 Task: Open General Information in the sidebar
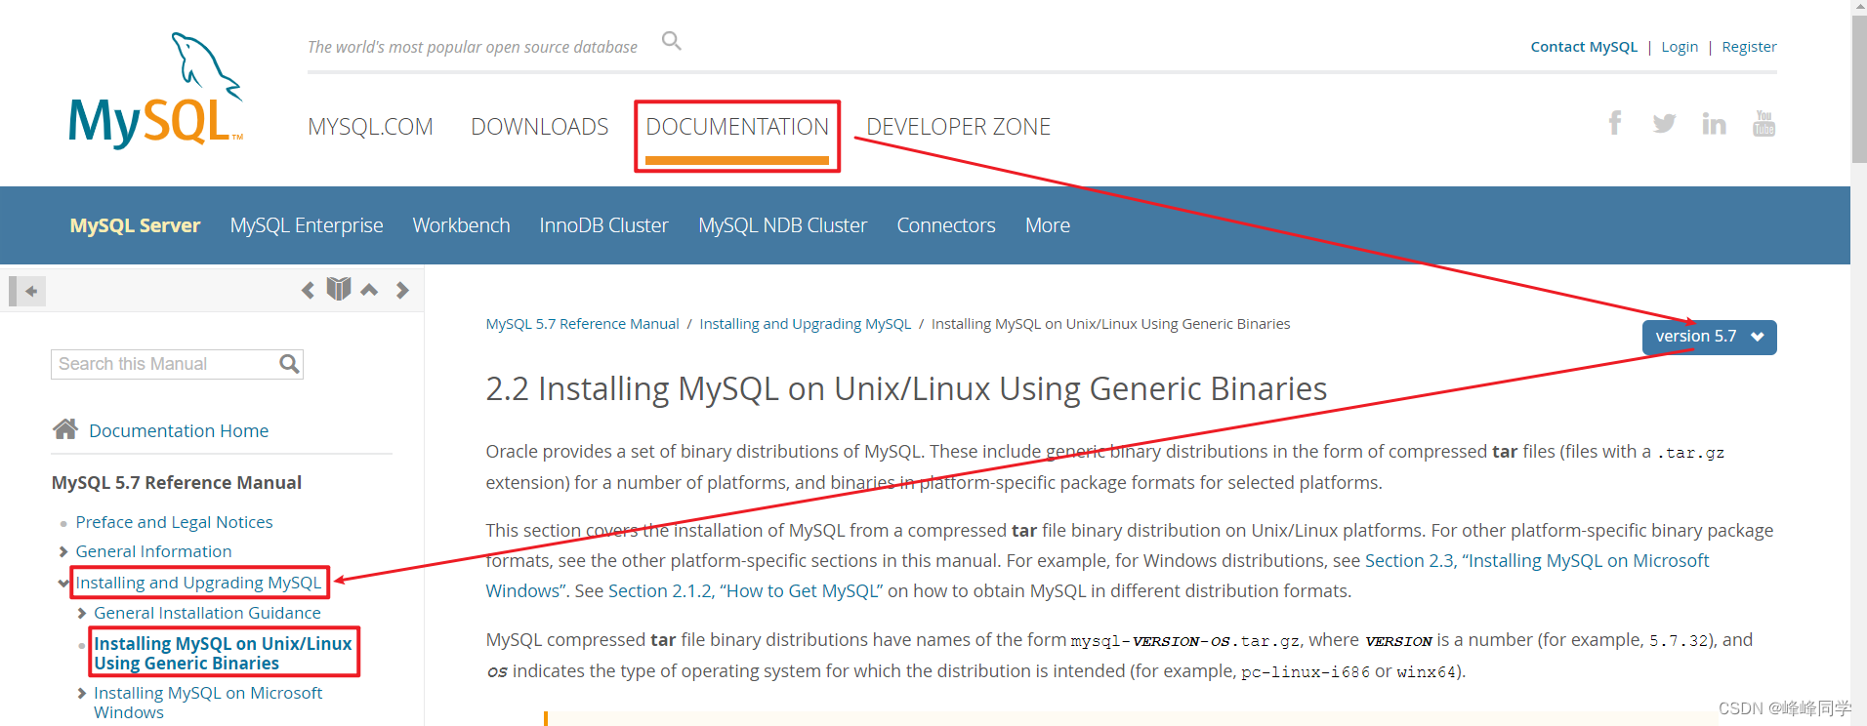[153, 551]
